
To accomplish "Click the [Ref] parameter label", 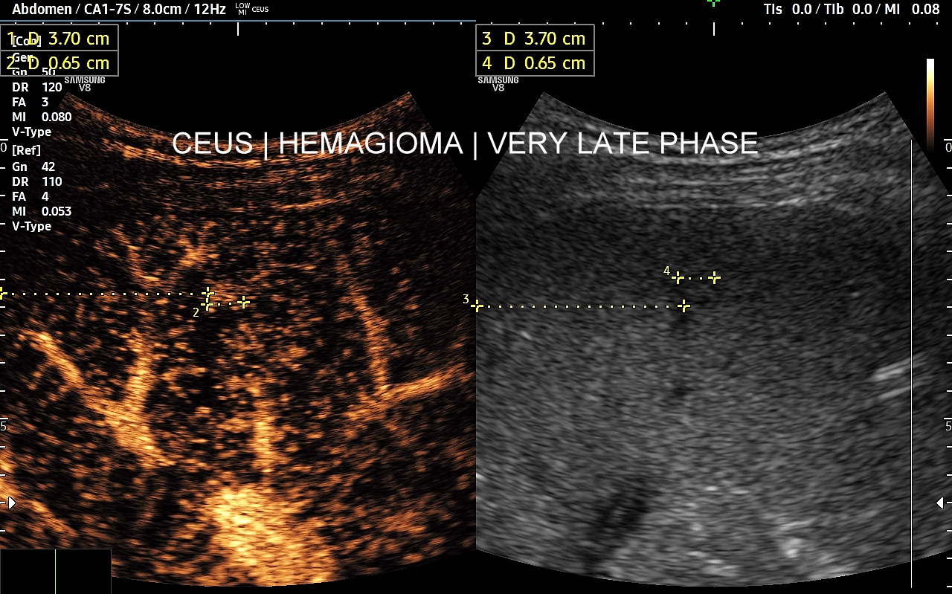I will point(26,151).
